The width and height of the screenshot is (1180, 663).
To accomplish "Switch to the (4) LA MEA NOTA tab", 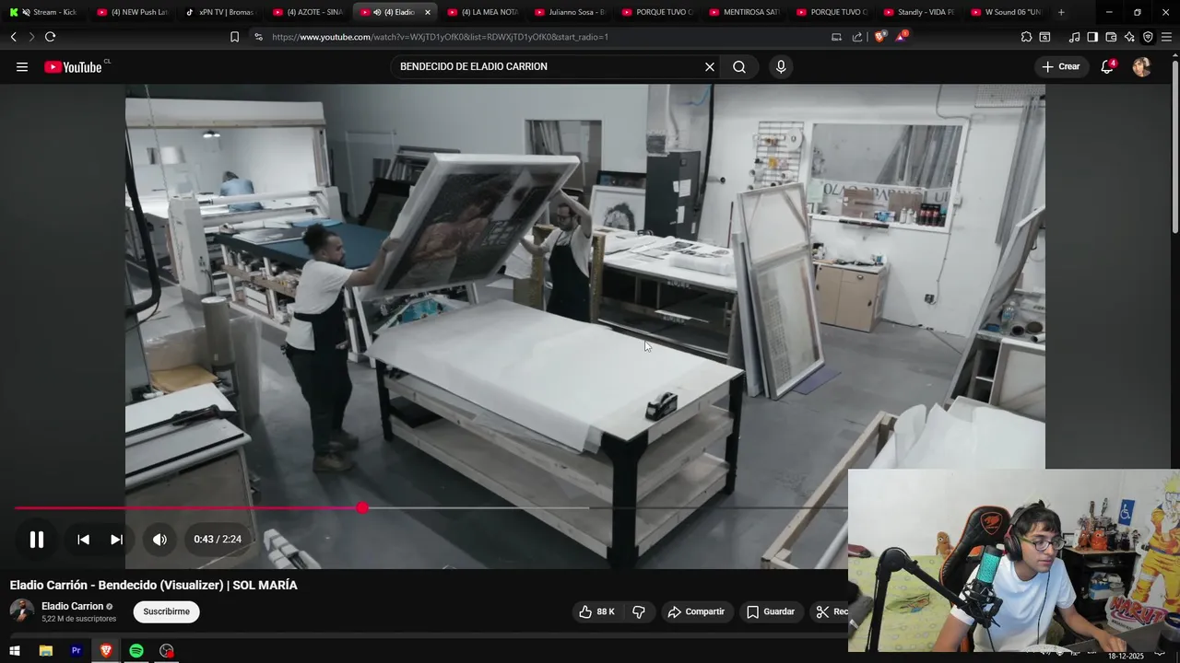I will point(484,12).
